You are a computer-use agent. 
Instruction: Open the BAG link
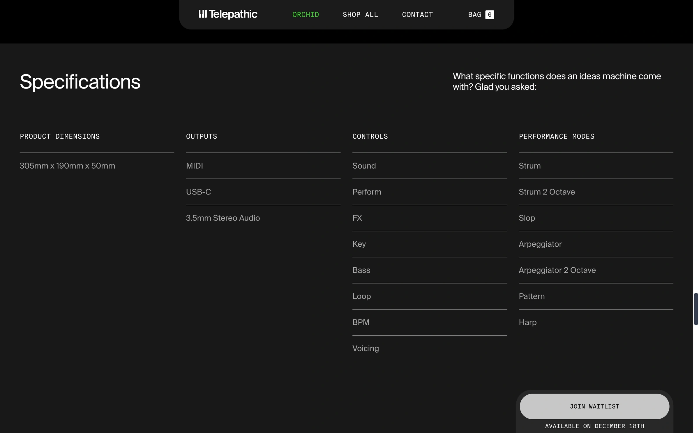[474, 15]
